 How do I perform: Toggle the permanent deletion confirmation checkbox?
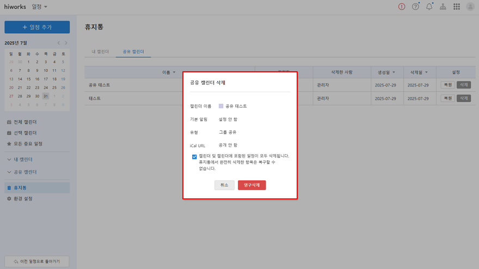194,157
